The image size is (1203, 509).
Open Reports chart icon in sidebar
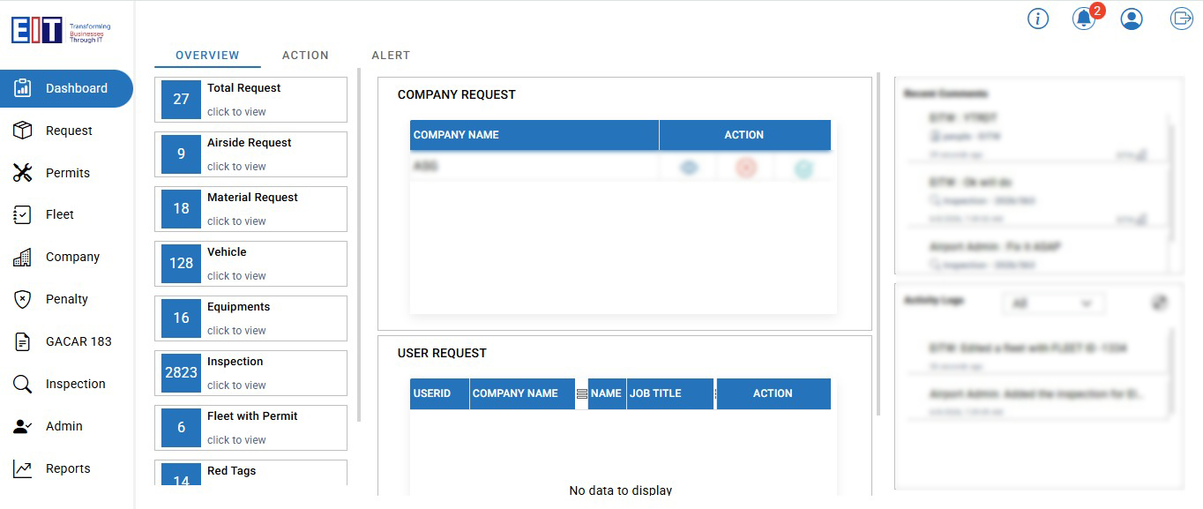pos(23,468)
